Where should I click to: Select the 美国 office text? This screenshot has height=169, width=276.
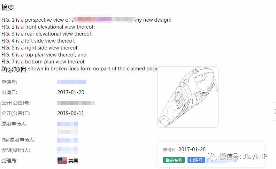[73, 161]
